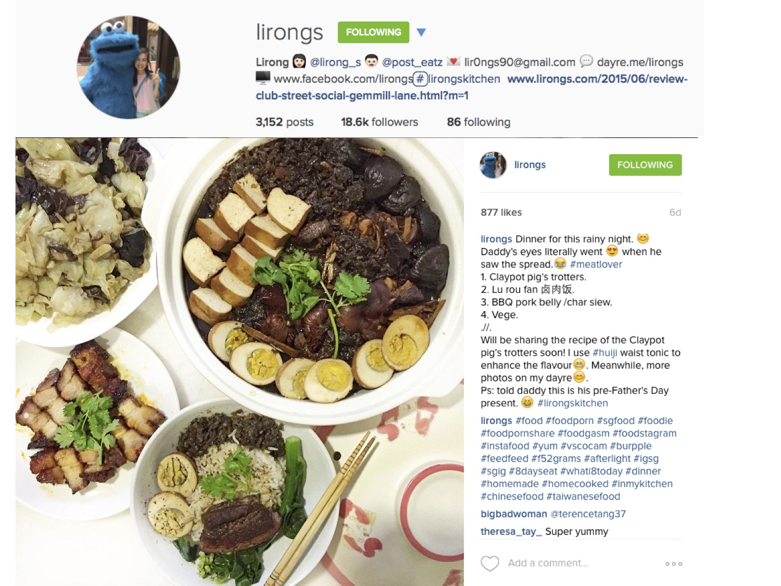Toggle the FOLLOWING button beside the post author

[645, 165]
